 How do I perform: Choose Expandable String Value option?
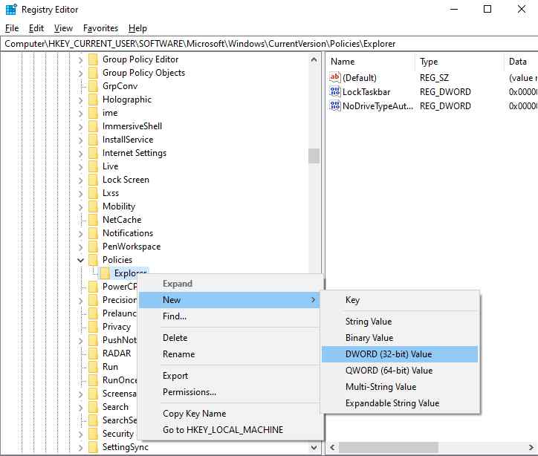coord(400,403)
